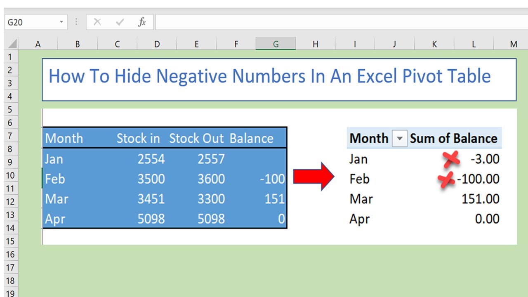Select column F header
Image resolution: width=528 pixels, height=297 pixels.
236,44
